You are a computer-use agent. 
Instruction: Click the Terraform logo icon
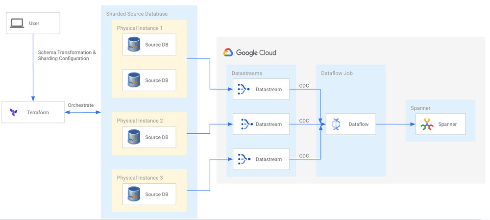pyautogui.click(x=13, y=113)
